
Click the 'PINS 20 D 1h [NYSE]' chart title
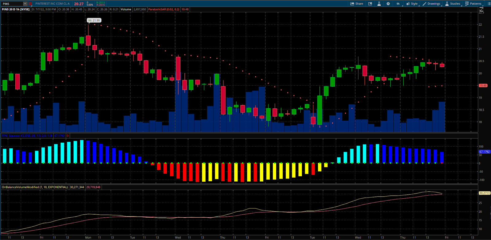(16, 9)
